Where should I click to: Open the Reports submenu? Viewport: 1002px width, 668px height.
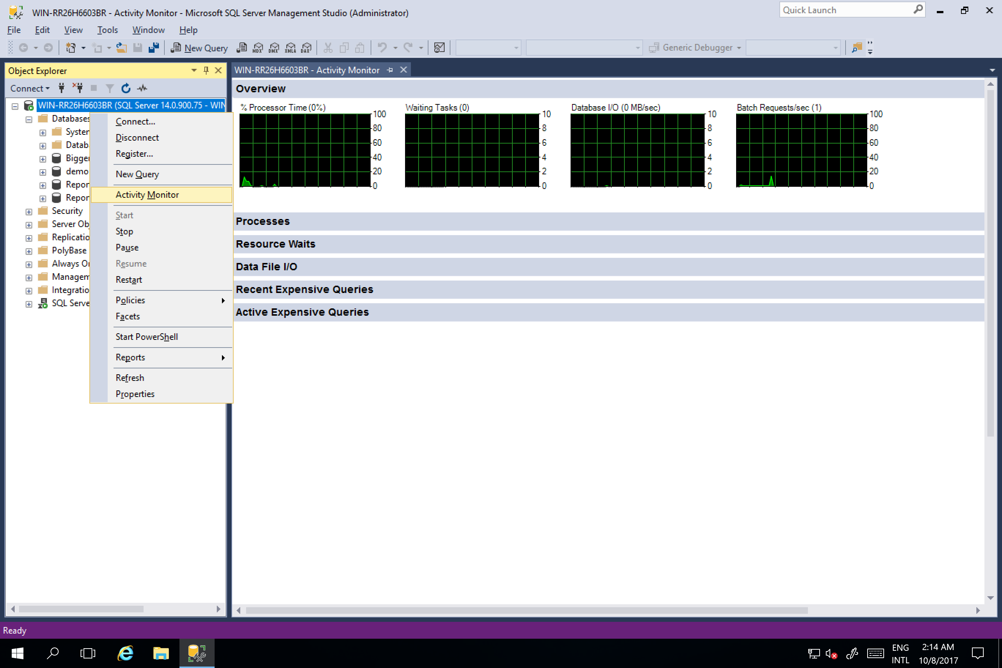(x=162, y=357)
